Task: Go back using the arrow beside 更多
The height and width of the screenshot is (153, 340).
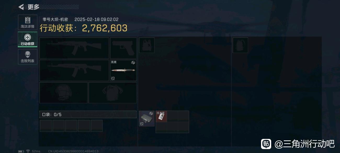Action: (21, 7)
